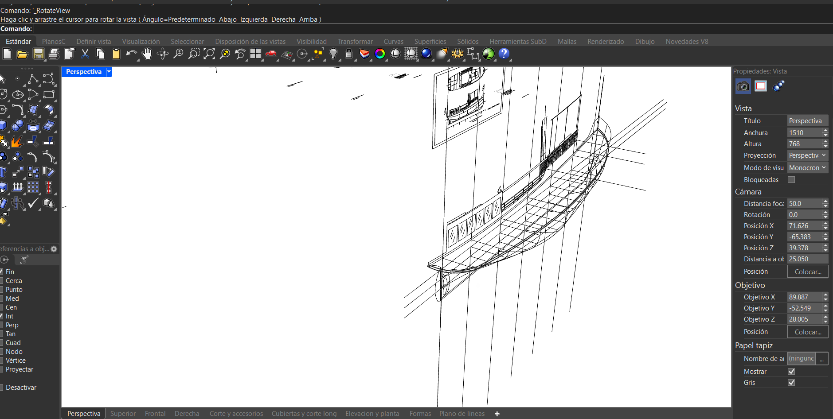
Task: Toggle the Mostrar wallpaper checkbox
Action: coord(791,372)
